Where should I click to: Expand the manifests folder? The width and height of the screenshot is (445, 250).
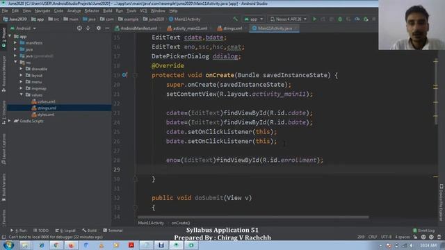coord(15,43)
